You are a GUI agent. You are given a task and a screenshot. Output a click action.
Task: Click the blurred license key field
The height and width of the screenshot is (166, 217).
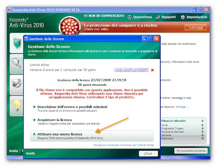click(132, 70)
